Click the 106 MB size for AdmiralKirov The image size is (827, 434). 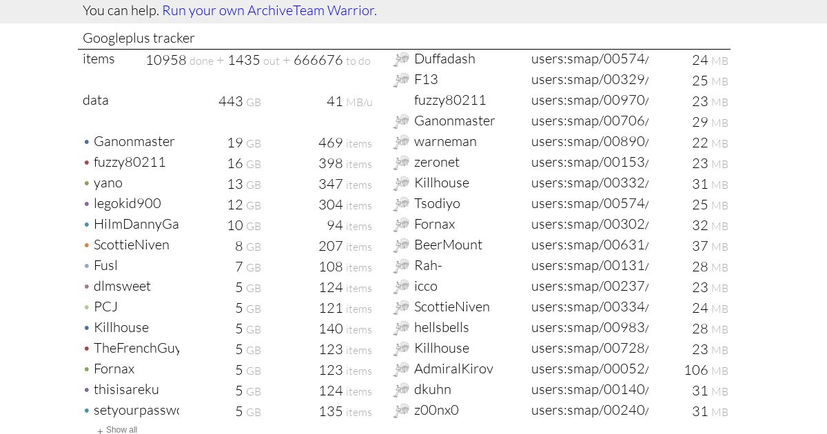pos(706,370)
